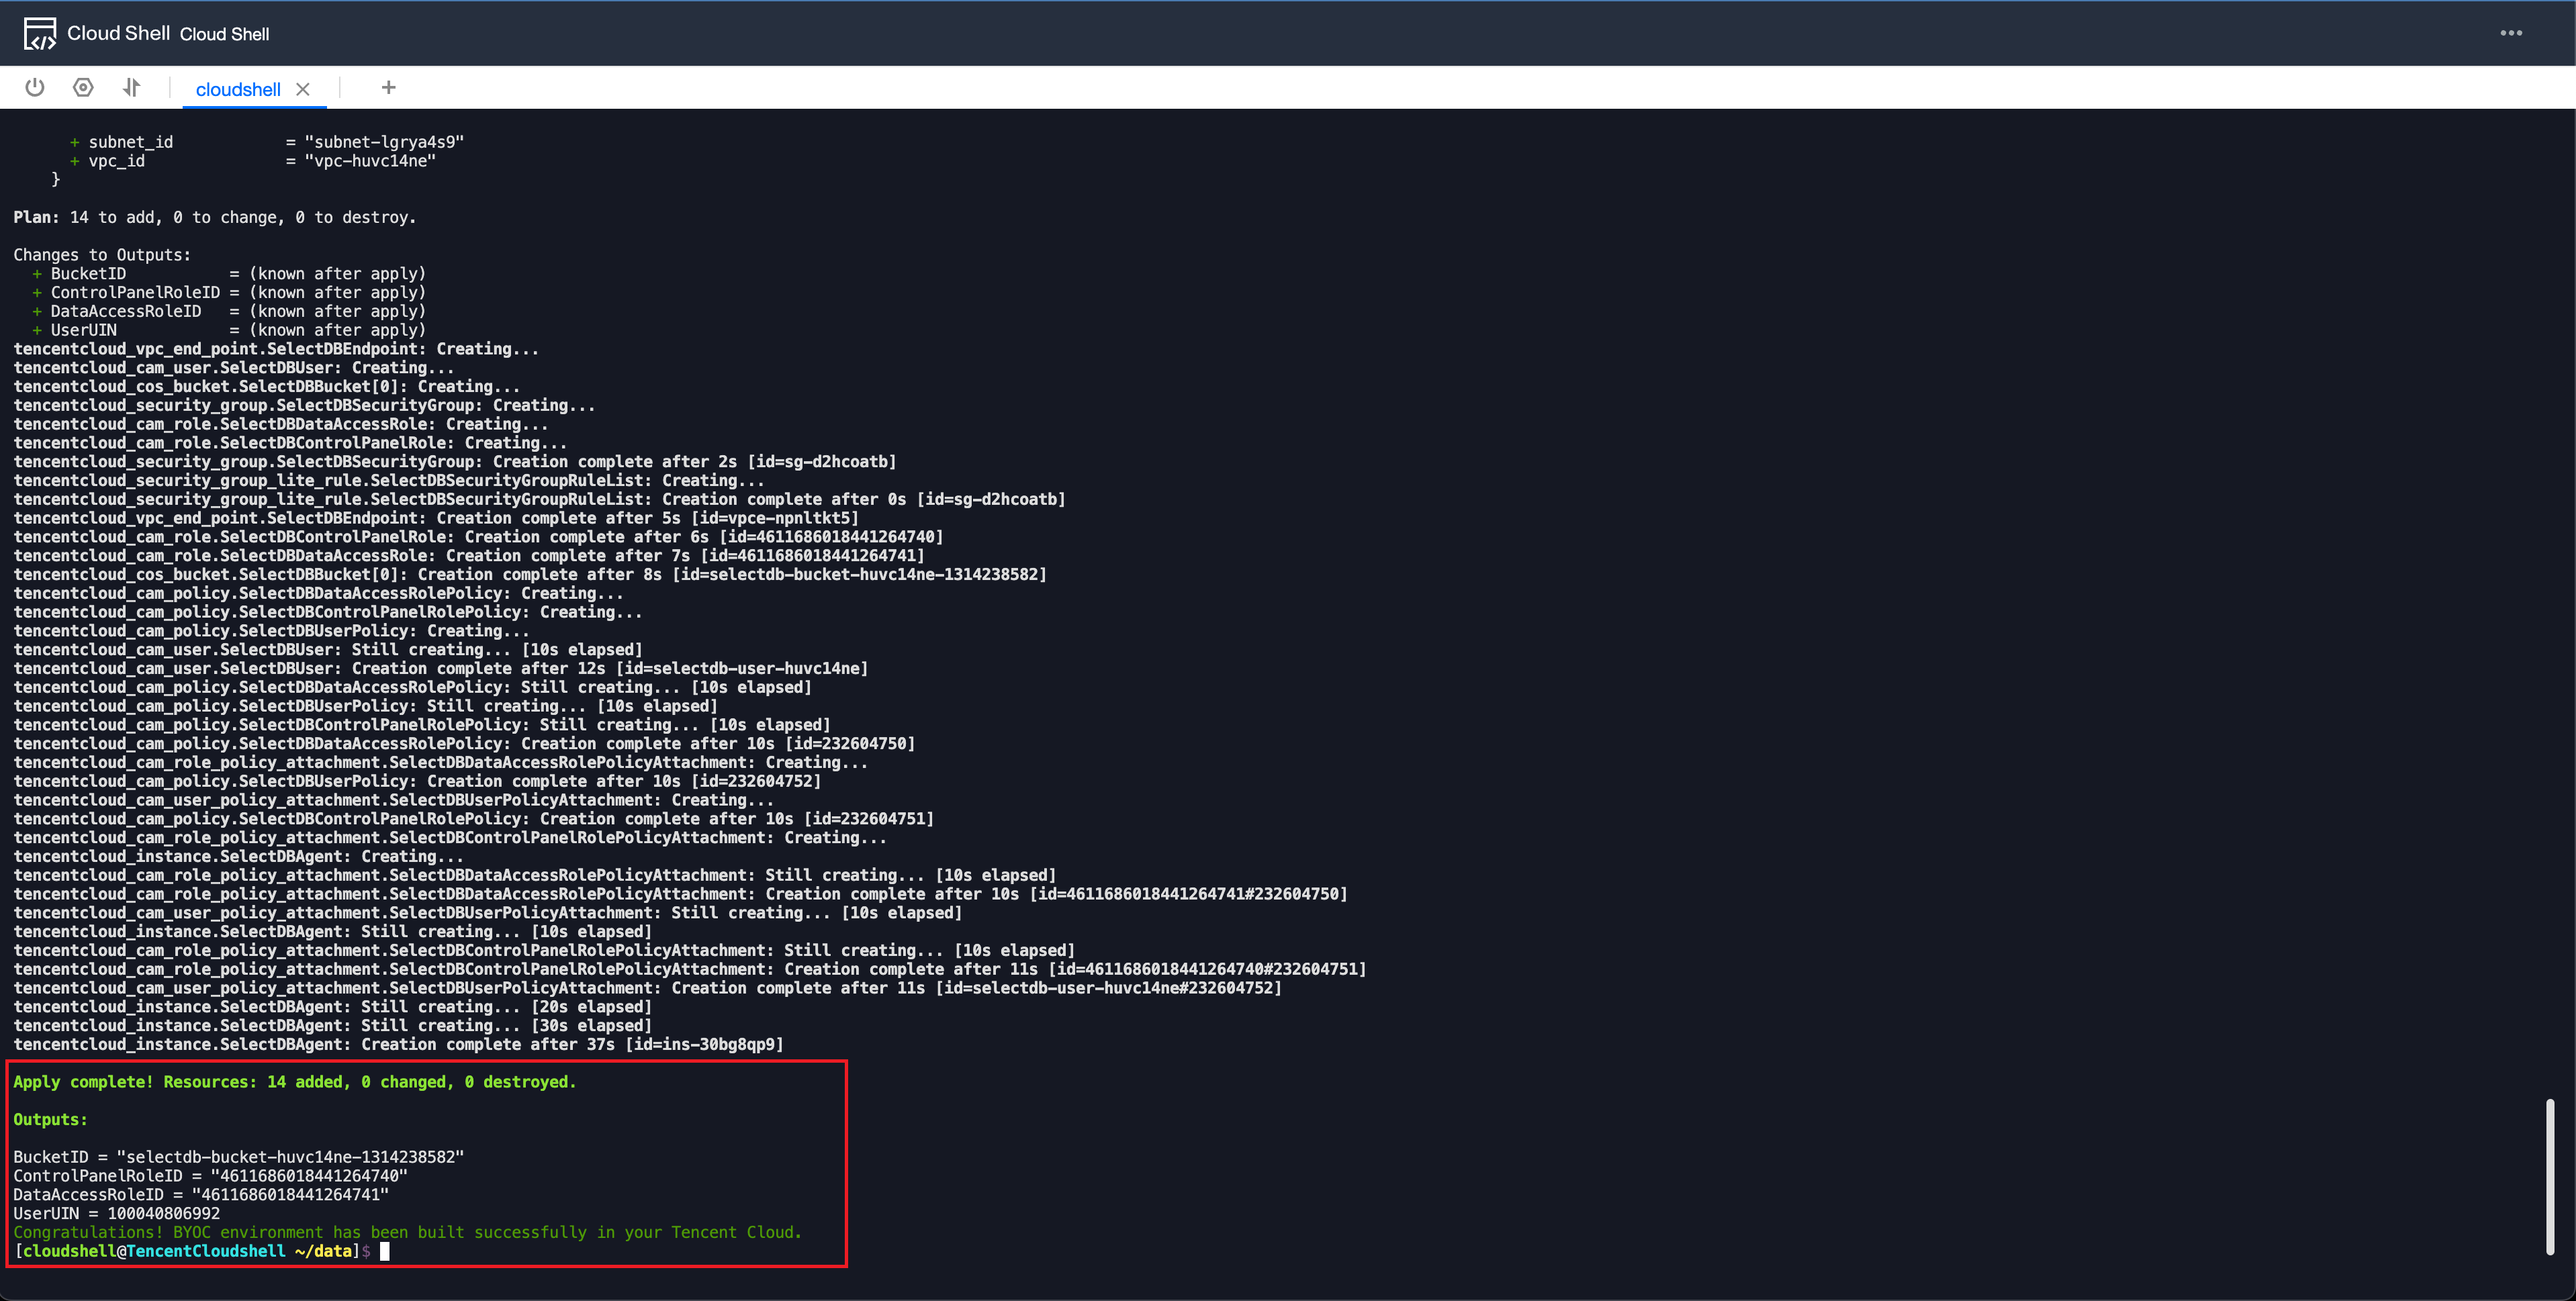Switch to the cloudshell tab

pyautogui.click(x=238, y=89)
